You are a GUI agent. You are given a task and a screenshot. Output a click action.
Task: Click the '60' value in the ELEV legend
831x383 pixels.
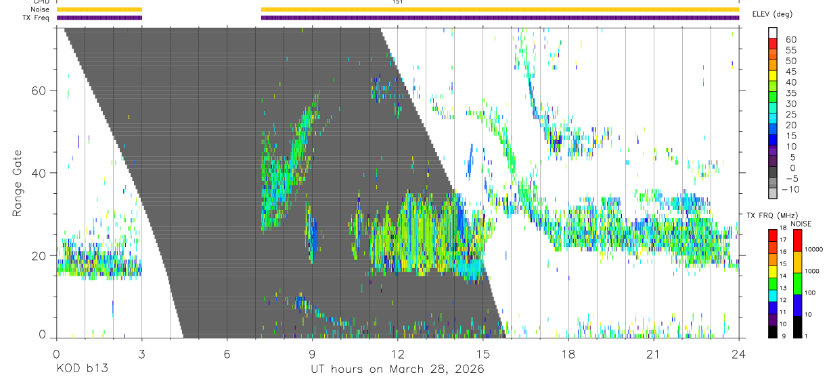(790, 39)
